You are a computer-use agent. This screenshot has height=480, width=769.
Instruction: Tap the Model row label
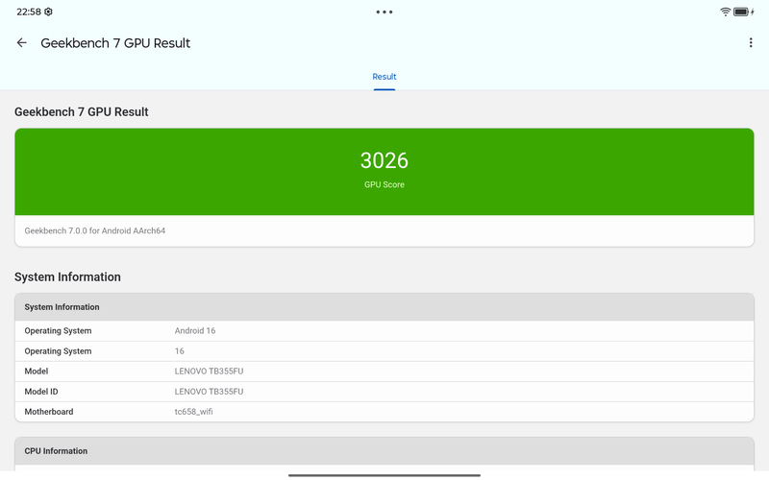click(37, 372)
